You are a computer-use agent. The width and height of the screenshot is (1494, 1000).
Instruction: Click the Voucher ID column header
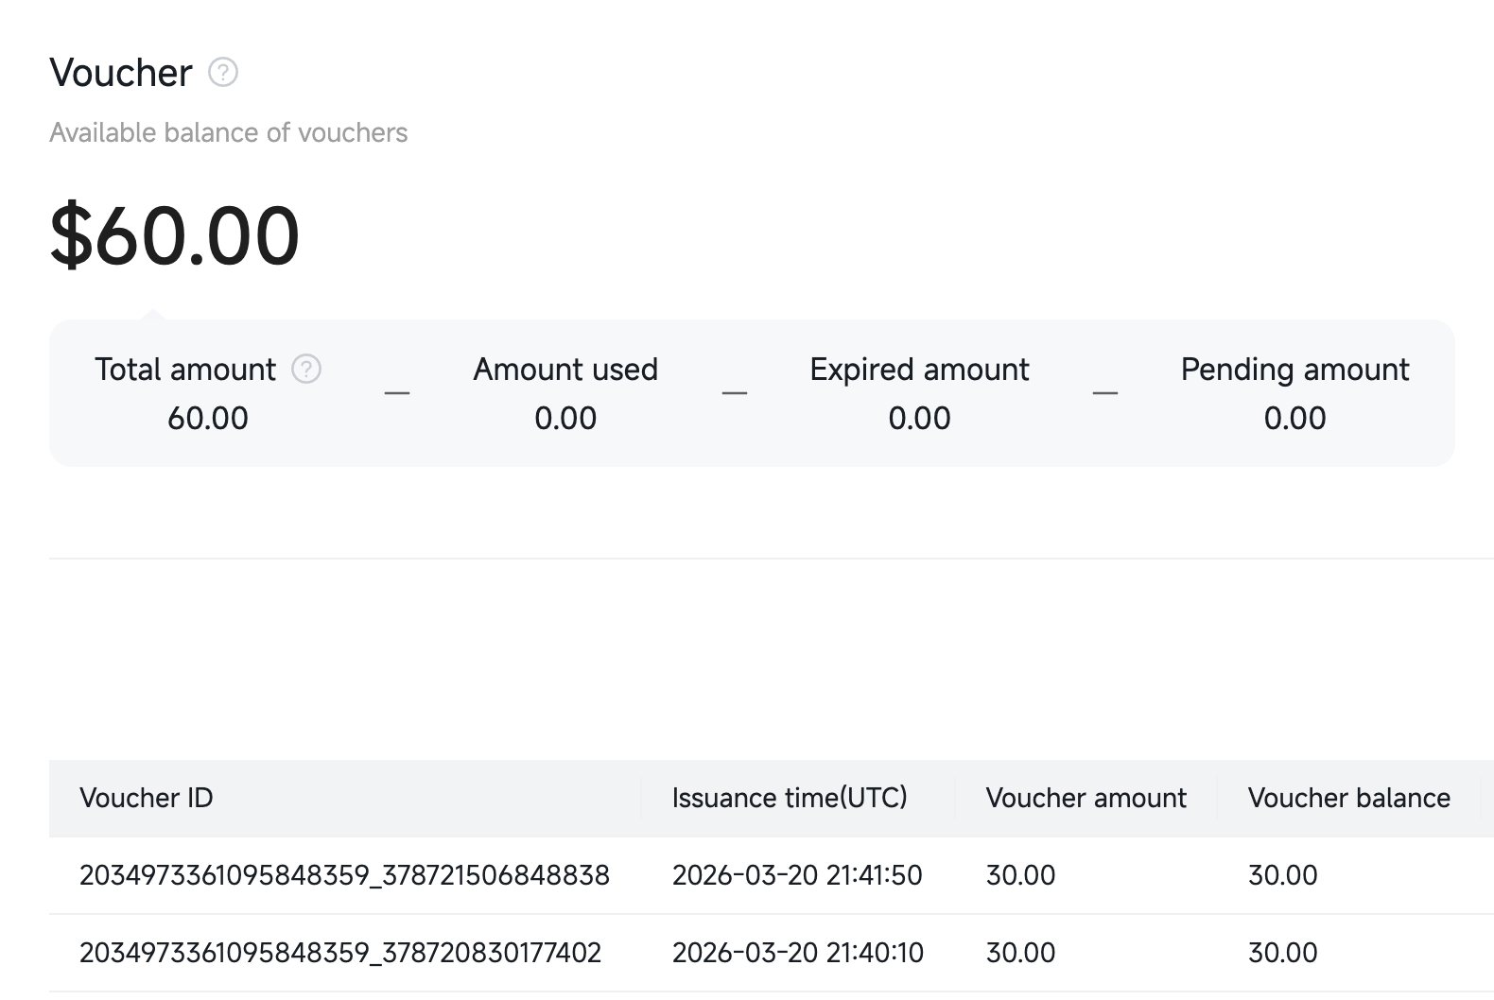click(x=147, y=798)
